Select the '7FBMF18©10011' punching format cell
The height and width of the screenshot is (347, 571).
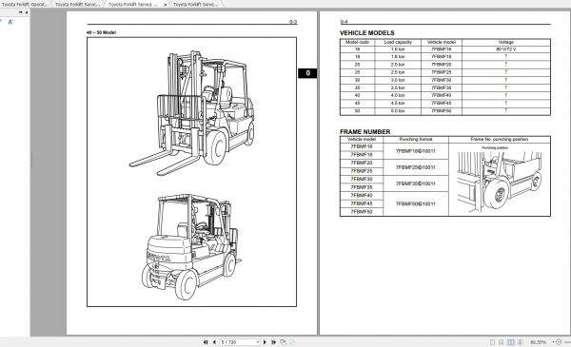click(416, 151)
